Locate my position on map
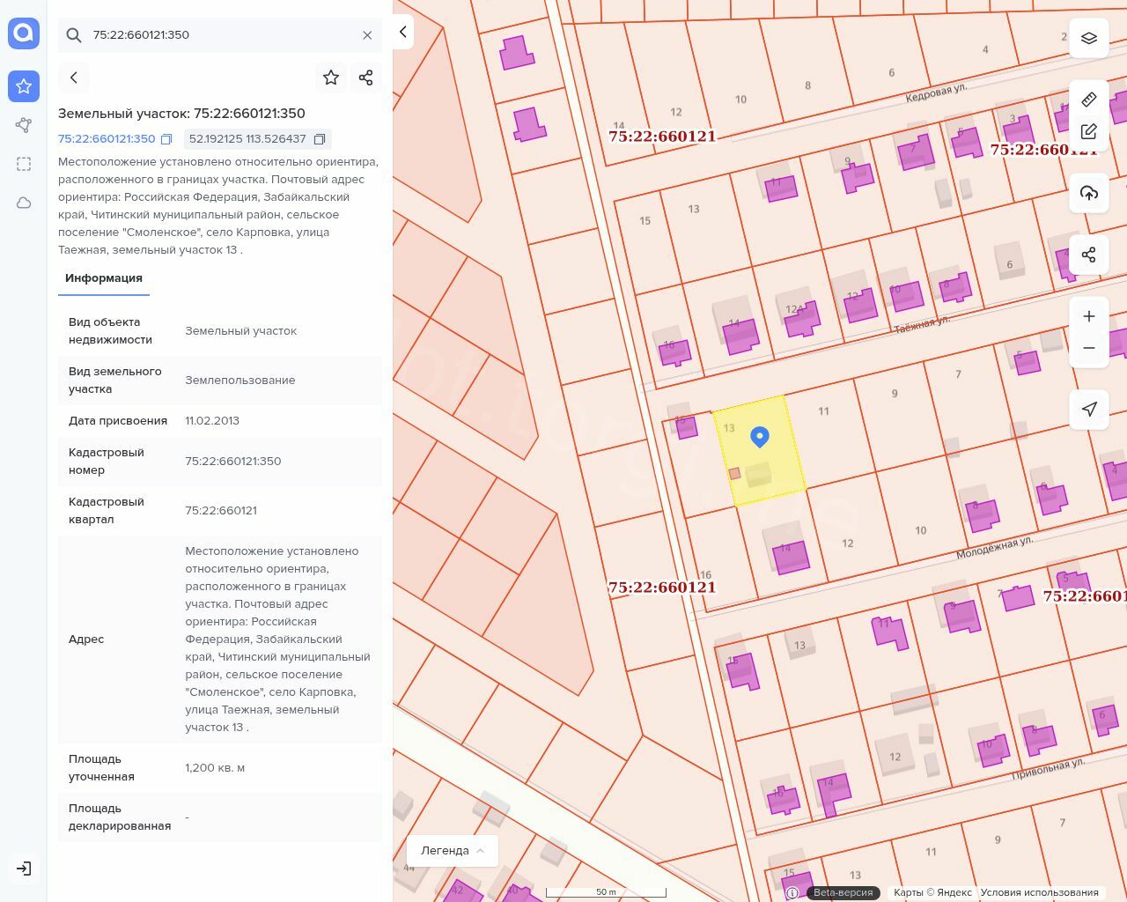The image size is (1127, 902). [1089, 410]
